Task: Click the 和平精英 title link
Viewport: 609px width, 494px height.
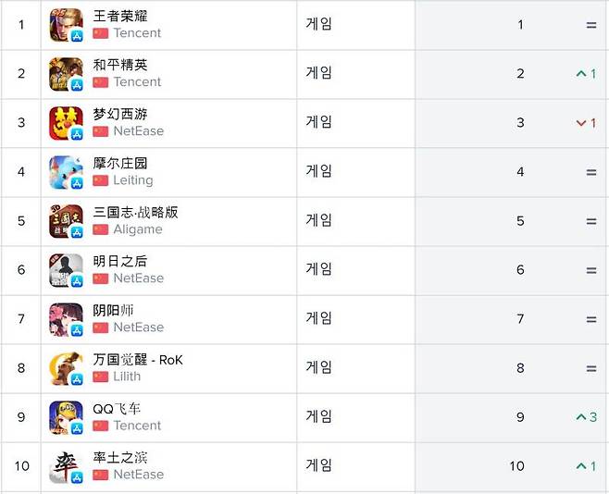Action: coord(120,66)
